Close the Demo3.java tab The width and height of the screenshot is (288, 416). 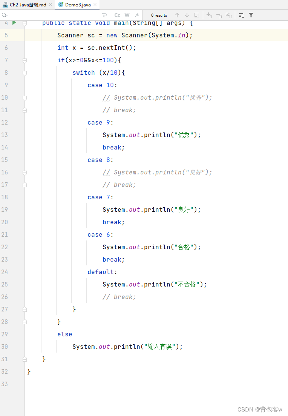click(95, 5)
